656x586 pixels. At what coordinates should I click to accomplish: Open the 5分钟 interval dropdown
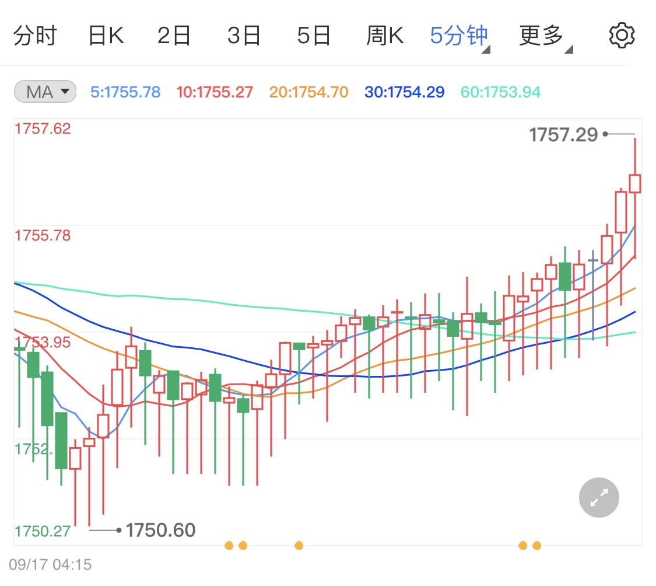pos(460,36)
